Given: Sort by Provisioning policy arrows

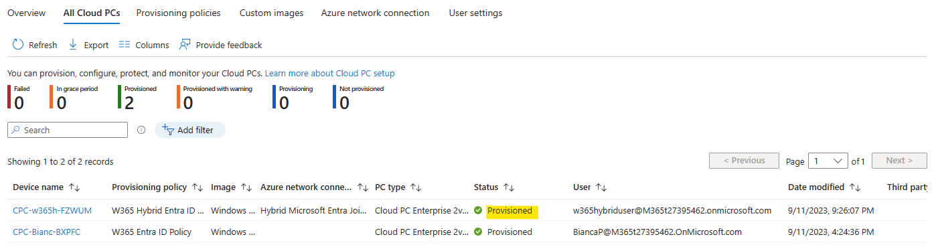Looking at the screenshot, I should 198,187.
